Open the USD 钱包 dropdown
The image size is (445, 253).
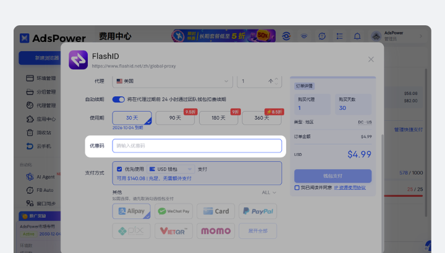[171, 169]
